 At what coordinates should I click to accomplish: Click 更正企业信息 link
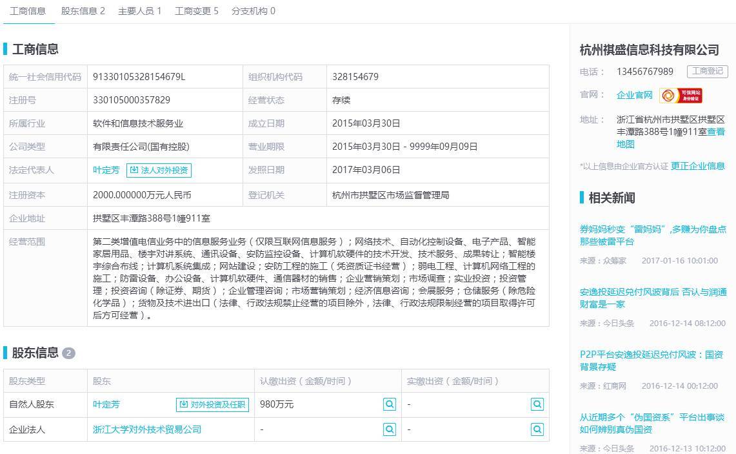(x=697, y=166)
